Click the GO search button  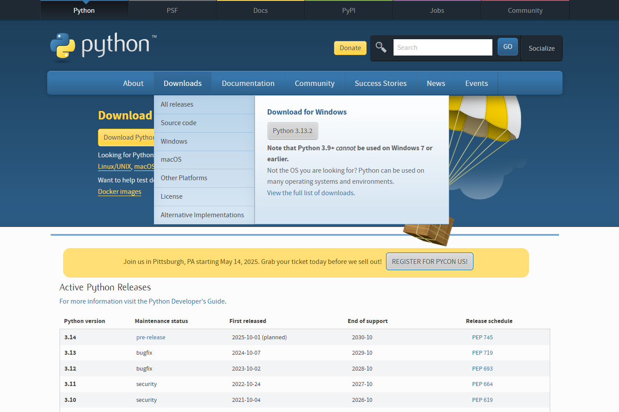click(x=508, y=47)
